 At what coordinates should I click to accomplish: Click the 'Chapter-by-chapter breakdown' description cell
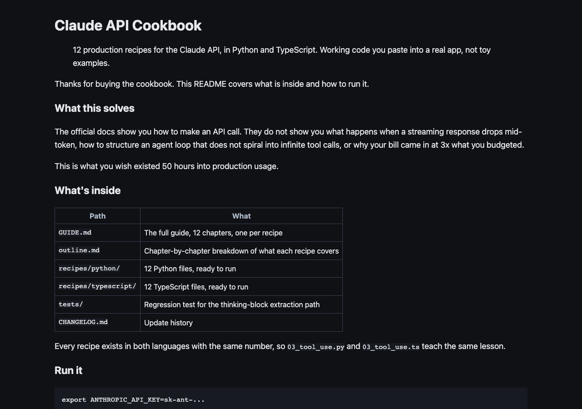(241, 251)
